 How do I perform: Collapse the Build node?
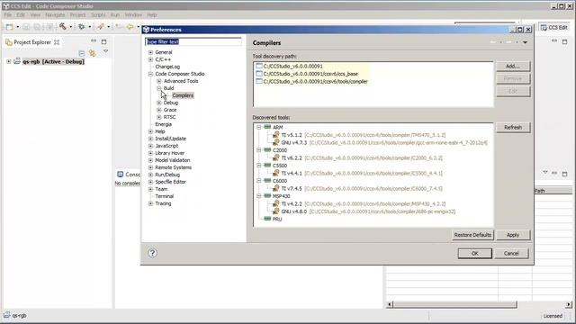pyautogui.click(x=159, y=88)
